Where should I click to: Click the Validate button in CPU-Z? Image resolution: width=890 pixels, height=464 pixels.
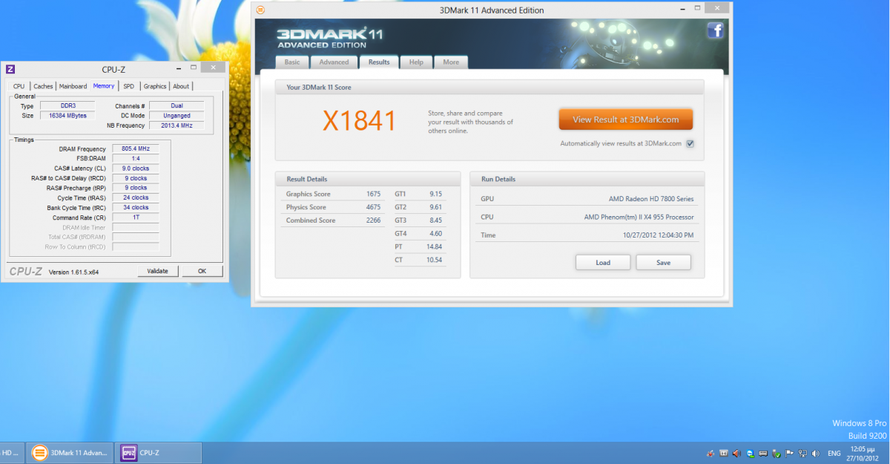tap(158, 271)
